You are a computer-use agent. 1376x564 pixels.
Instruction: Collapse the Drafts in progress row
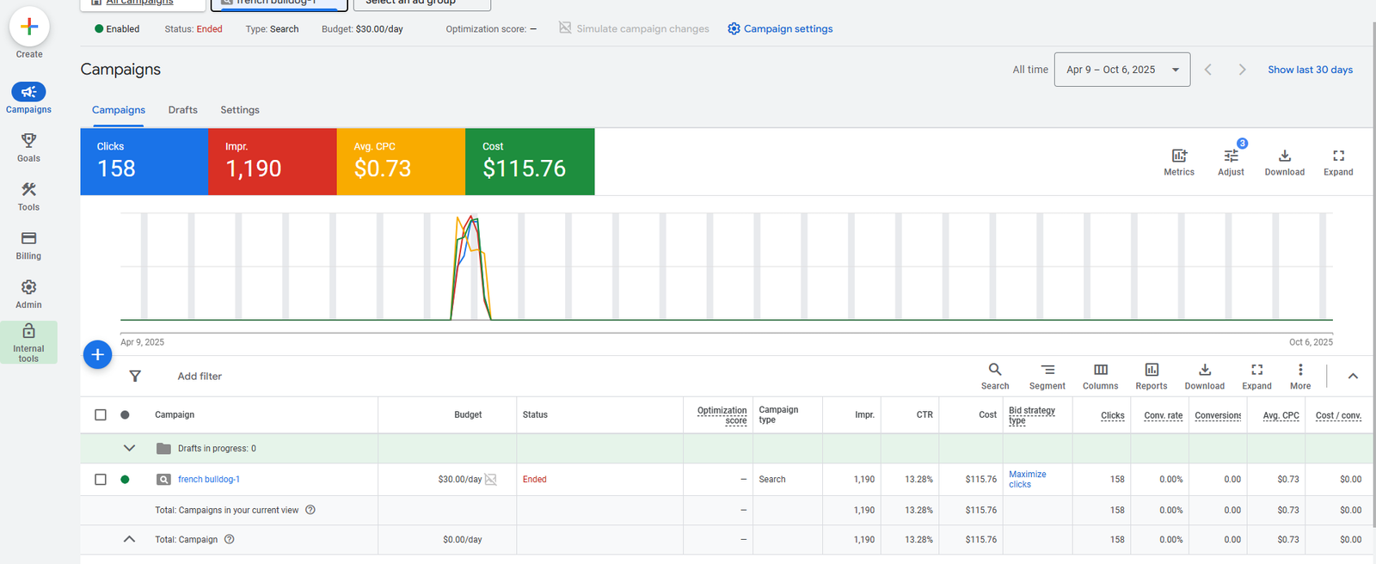coord(129,449)
